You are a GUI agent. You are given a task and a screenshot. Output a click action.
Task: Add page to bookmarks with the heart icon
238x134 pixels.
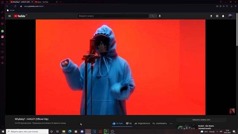click(x=227, y=6)
